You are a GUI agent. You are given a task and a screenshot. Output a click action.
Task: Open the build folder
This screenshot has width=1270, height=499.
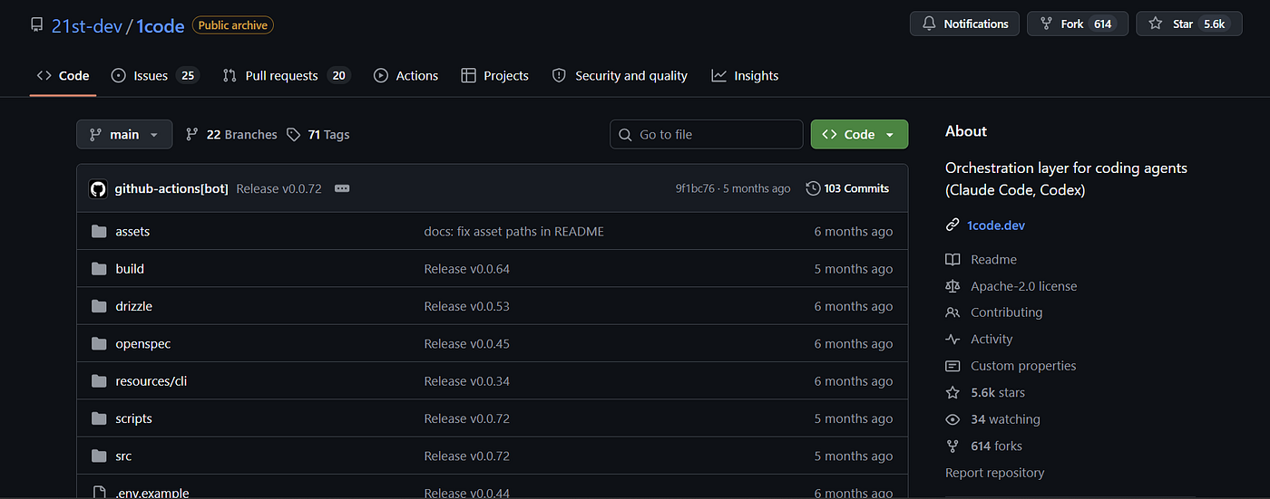click(130, 269)
